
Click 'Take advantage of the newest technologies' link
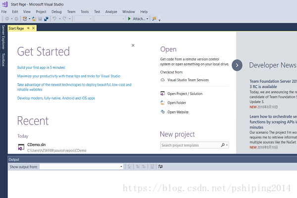[x=74, y=87]
